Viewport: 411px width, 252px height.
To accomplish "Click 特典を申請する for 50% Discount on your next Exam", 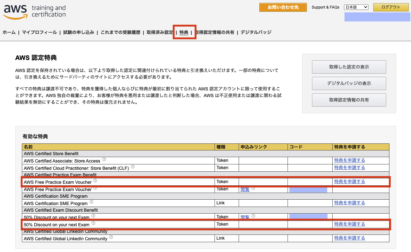I will pos(349,224).
